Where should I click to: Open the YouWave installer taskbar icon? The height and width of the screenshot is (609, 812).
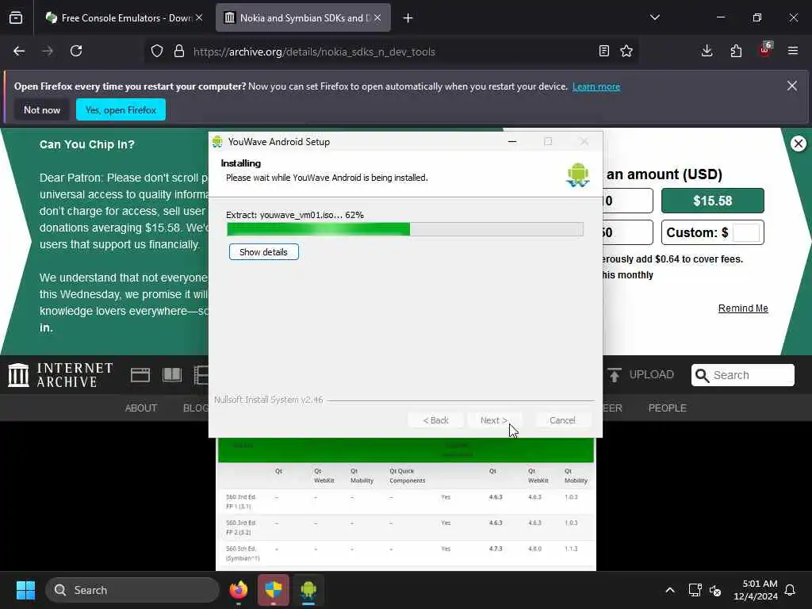click(308, 590)
